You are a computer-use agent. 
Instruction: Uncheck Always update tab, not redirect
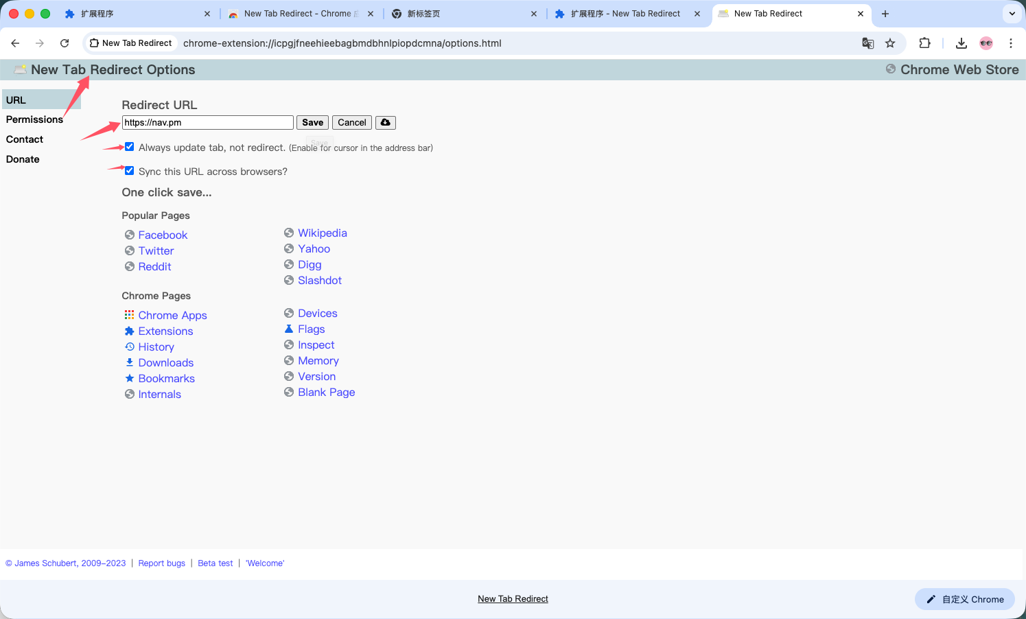tap(130, 147)
